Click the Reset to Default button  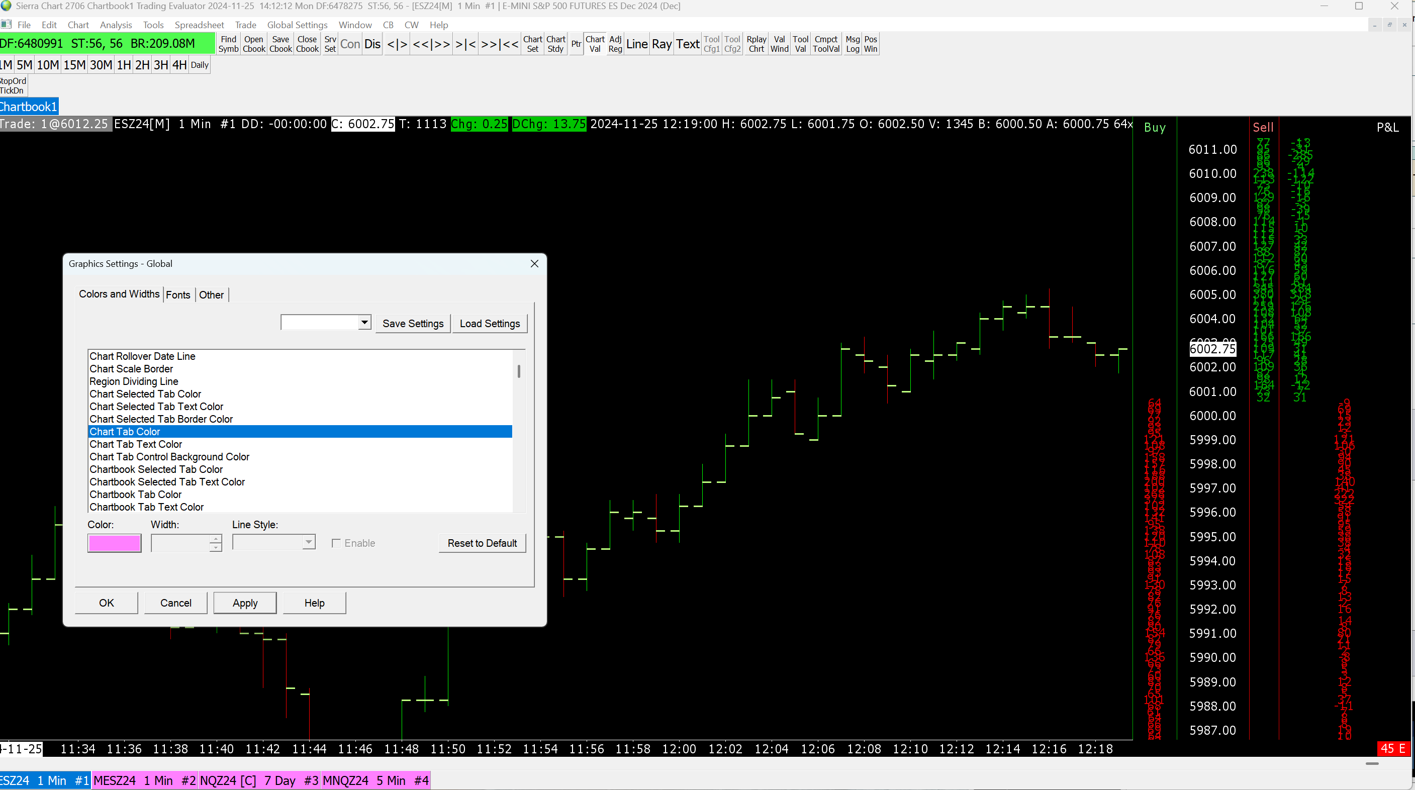click(482, 543)
